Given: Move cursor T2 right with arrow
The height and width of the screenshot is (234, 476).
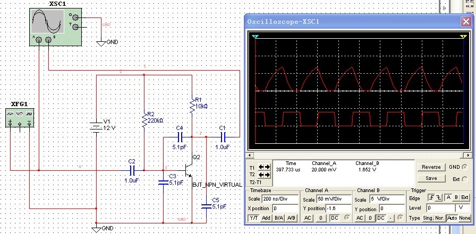Looking at the screenshot, I should [x=268, y=175].
